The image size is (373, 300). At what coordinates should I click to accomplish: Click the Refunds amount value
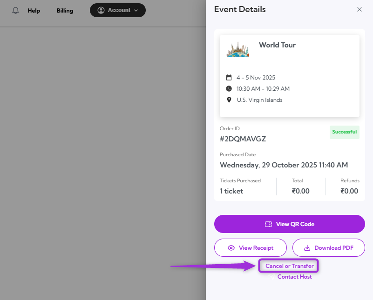pyautogui.click(x=349, y=191)
